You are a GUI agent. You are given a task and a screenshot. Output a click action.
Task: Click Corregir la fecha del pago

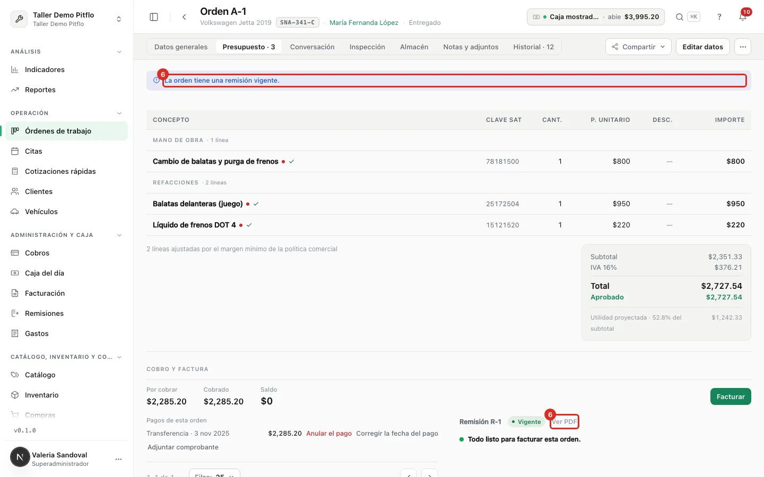[x=397, y=433]
